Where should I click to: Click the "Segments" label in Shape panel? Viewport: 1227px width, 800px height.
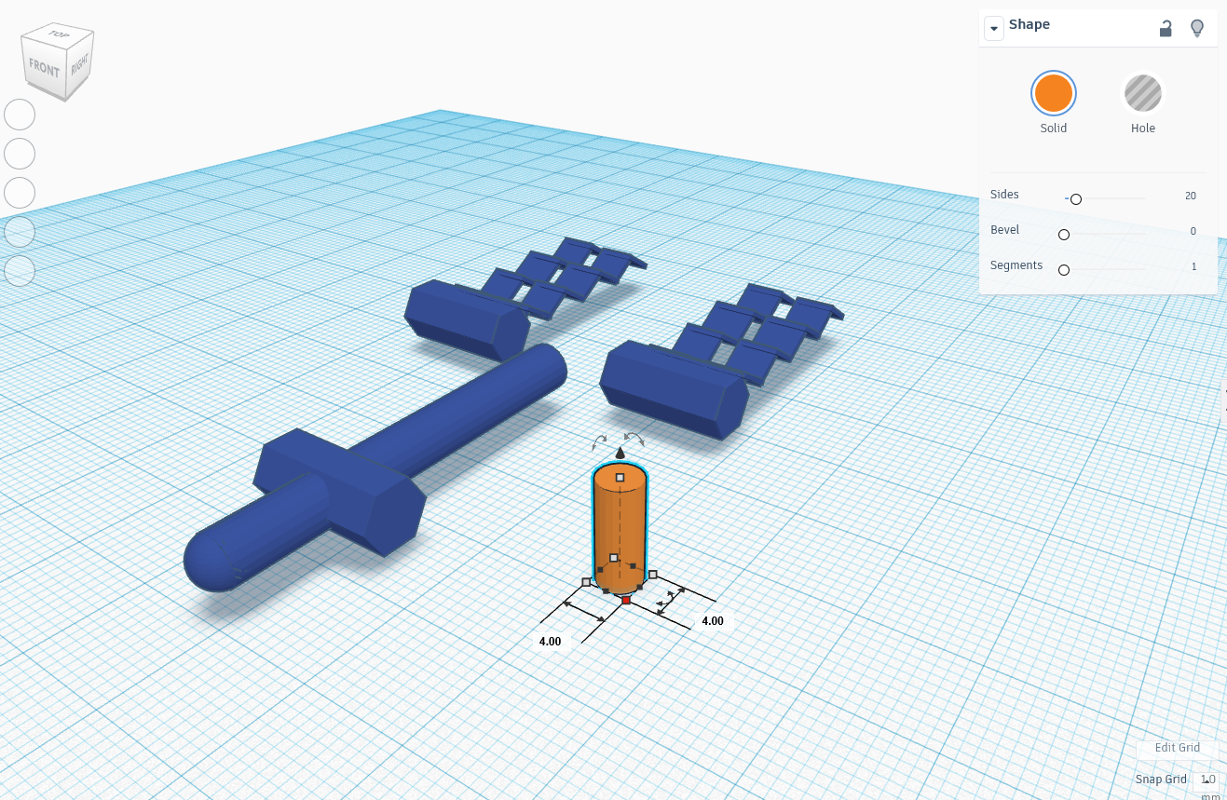point(1016,265)
